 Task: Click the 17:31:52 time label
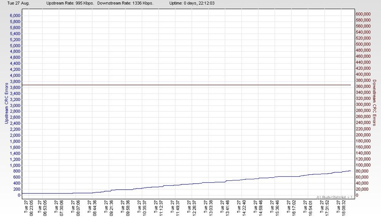coord(327,208)
